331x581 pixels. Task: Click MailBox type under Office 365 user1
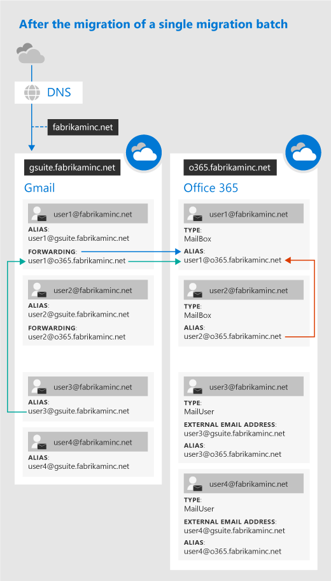[x=198, y=239]
